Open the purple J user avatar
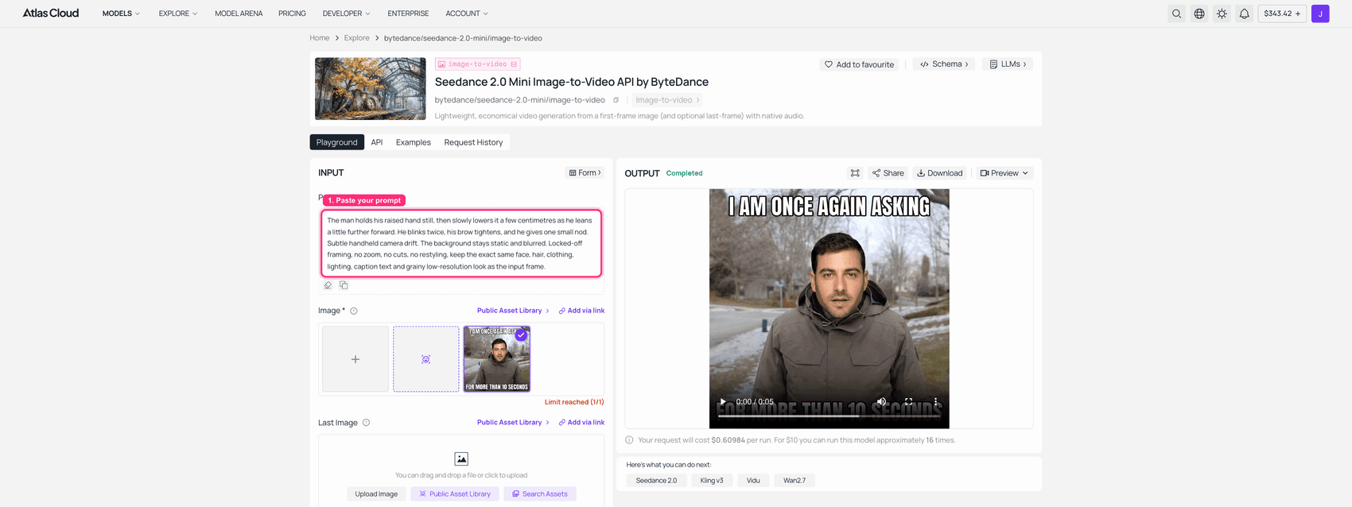 1320,14
